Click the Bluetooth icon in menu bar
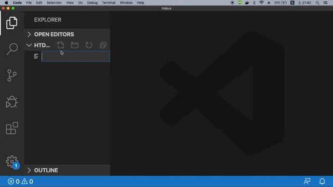Viewport: 333px width, 187px height. pos(254,3)
